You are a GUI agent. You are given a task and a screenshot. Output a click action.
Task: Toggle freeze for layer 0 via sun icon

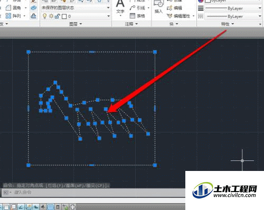51,16
